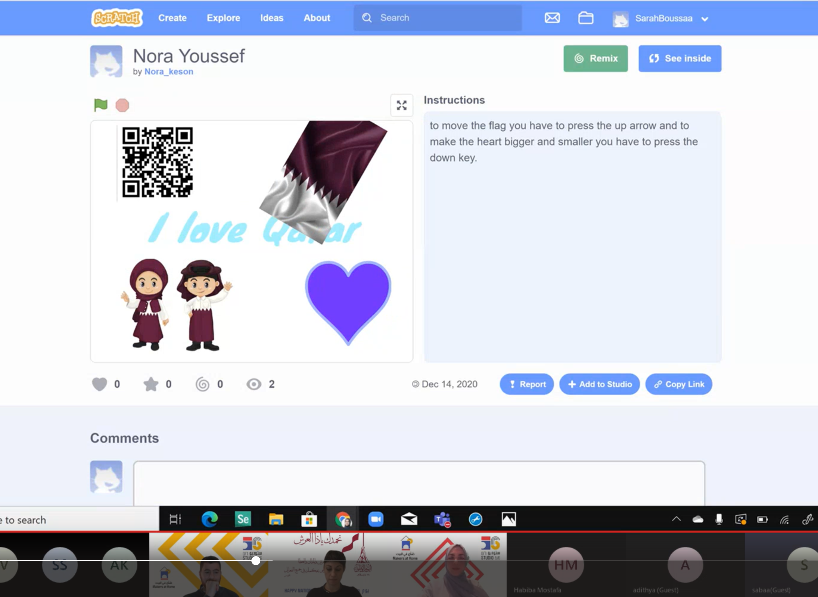
Task: Open the green Se app on taskbar
Action: click(243, 519)
